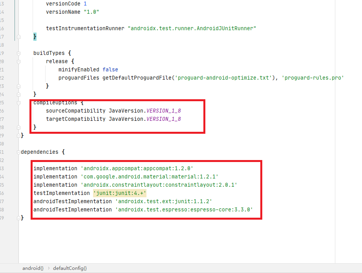362x273 pixels.
Task: Click the versionName "1.0" string
Action: pyautogui.click(x=91, y=12)
